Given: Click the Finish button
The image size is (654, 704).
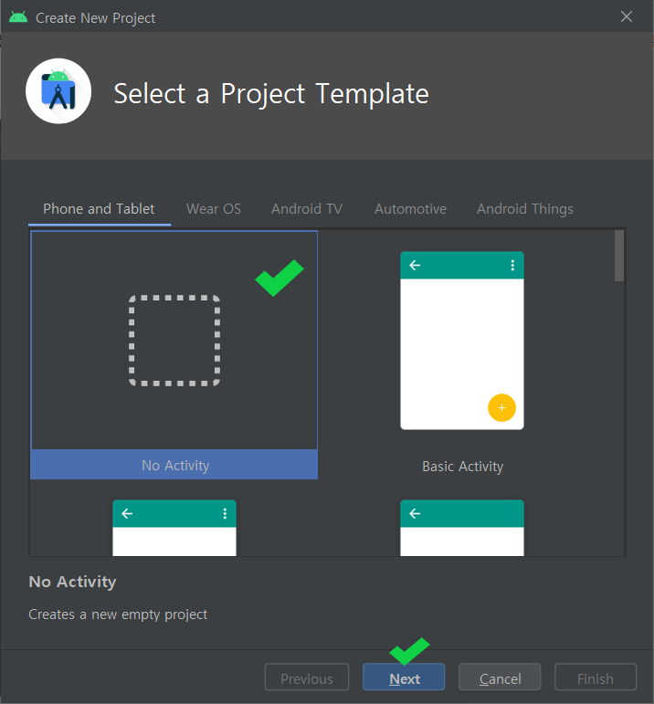Looking at the screenshot, I should coord(596,677).
